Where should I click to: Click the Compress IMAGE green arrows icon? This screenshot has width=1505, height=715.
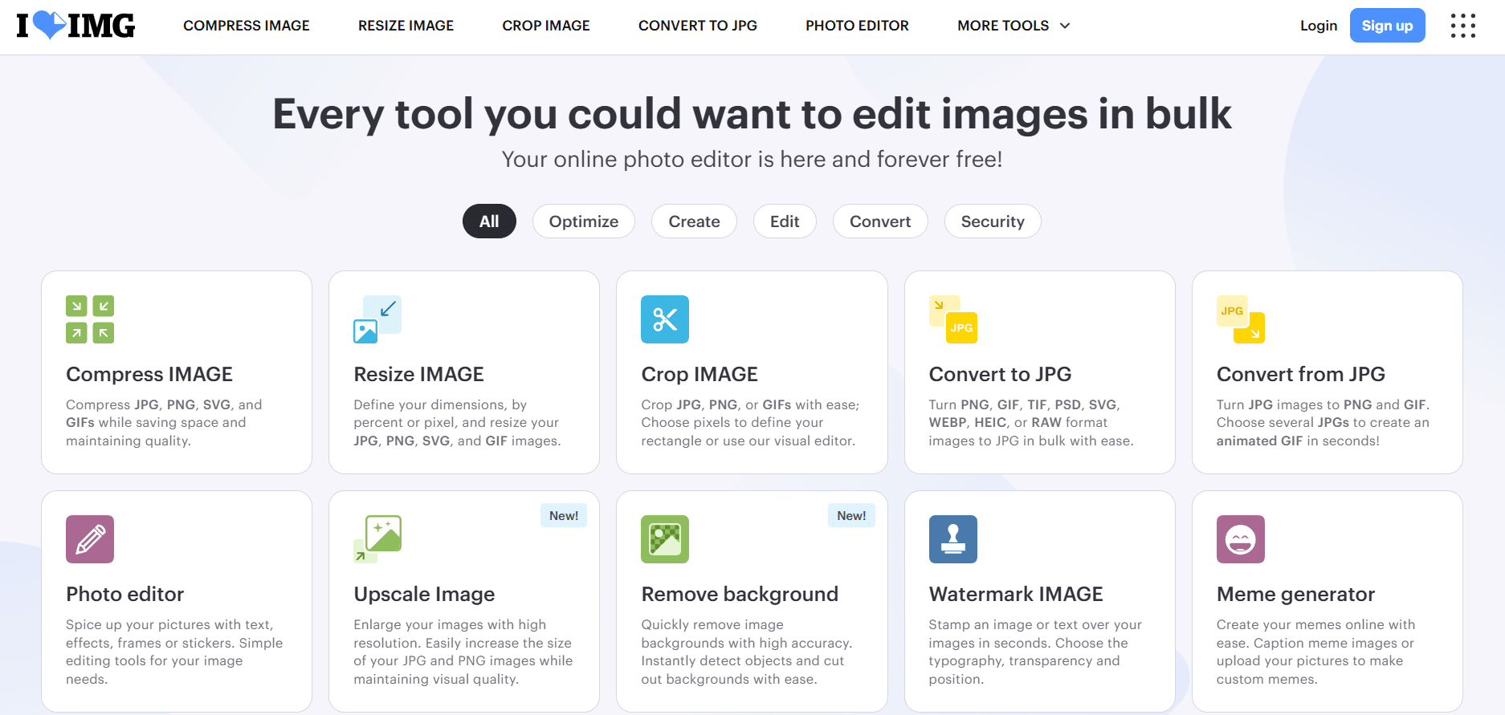[x=90, y=319]
